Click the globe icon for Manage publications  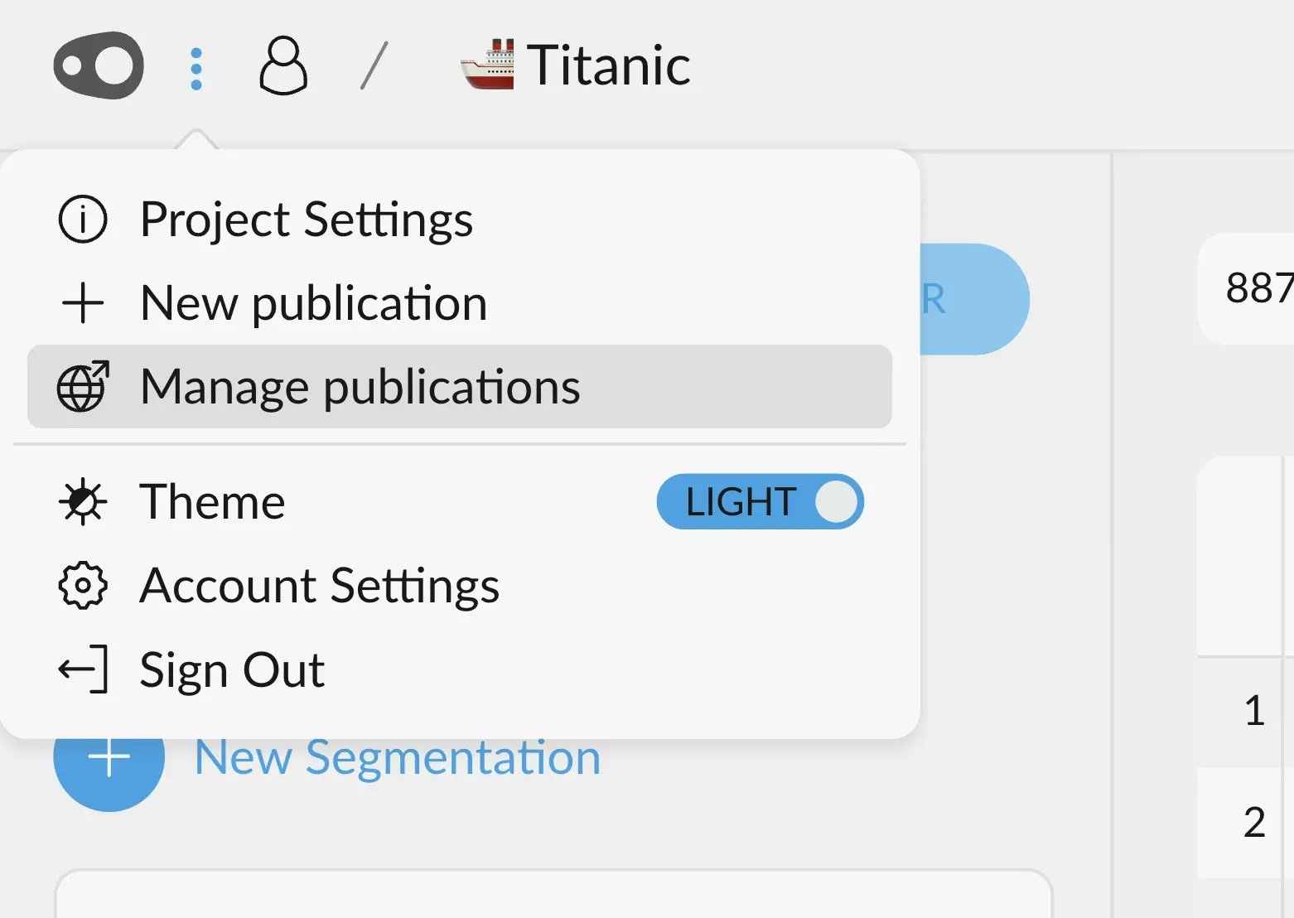pyautogui.click(x=83, y=387)
